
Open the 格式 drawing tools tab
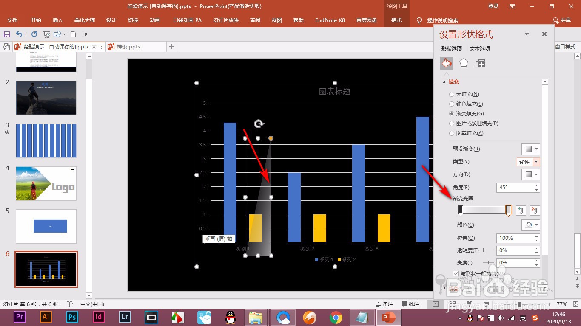click(396, 20)
